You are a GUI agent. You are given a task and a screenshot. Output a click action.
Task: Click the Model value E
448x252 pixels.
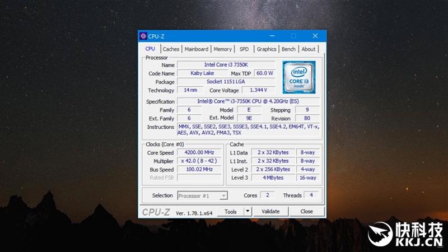coord(249,110)
